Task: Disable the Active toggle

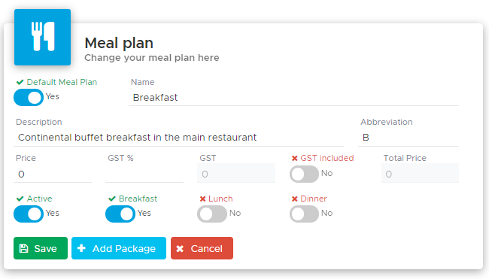Action: 29,214
